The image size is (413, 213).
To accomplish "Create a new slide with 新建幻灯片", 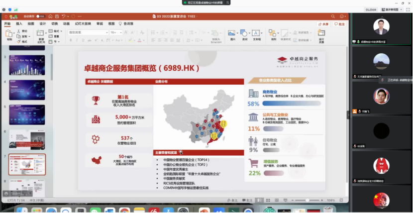I will (x=40, y=36).
